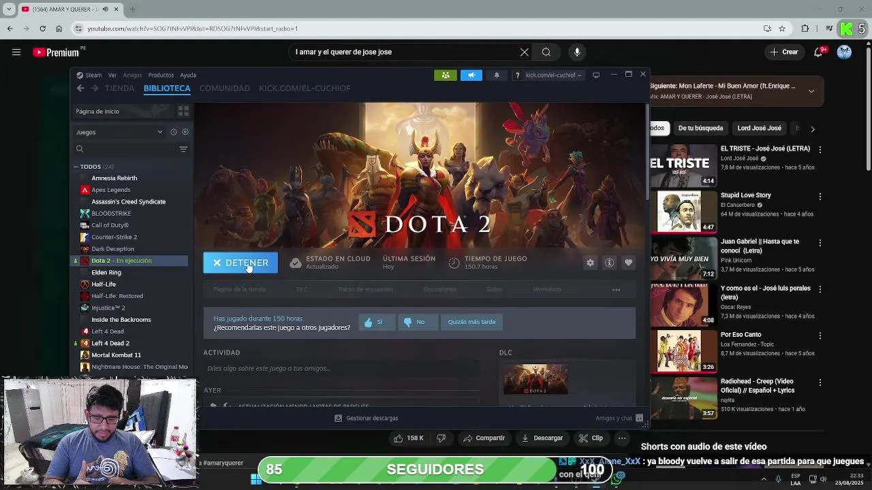This screenshot has height=490, width=872.
Task: Select De tu búsqueda filter chip
Action: pyautogui.click(x=700, y=128)
